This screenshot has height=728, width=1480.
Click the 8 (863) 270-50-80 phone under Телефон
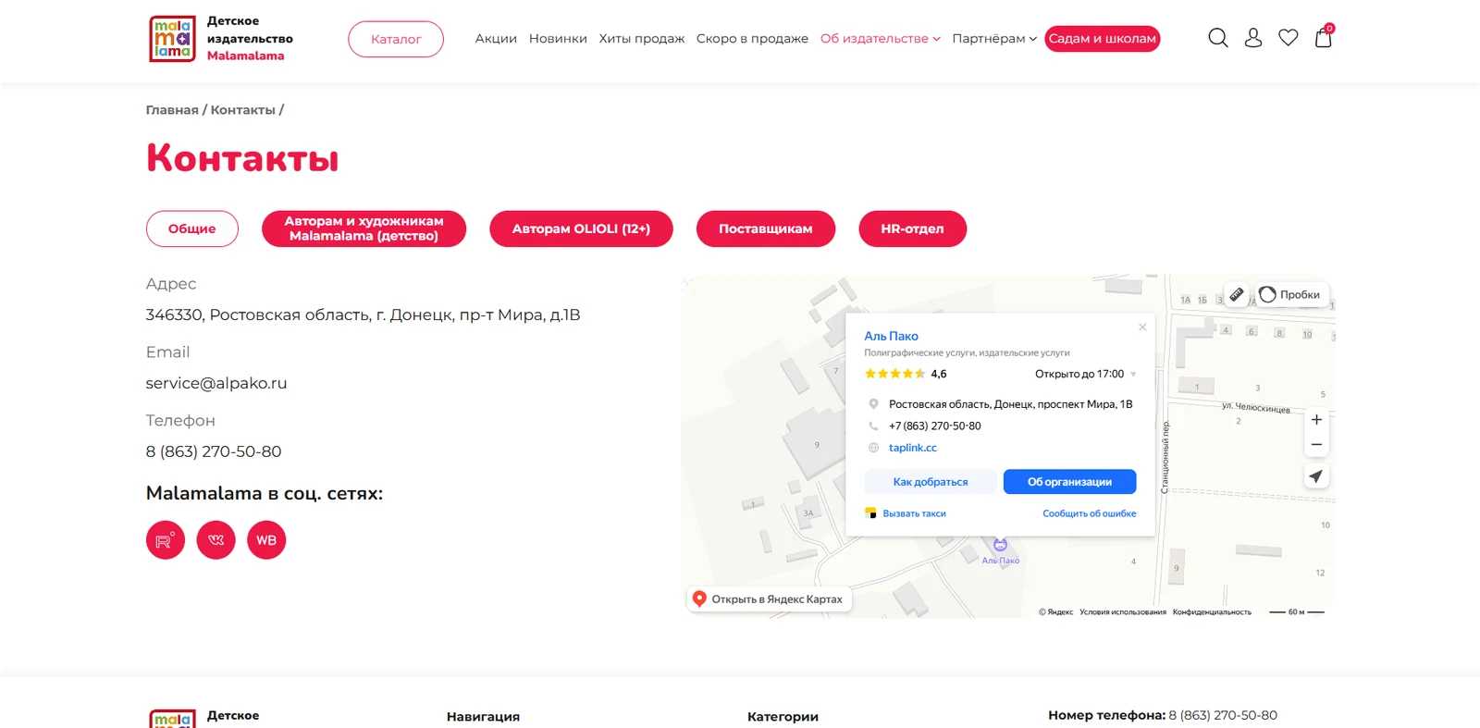[214, 451]
